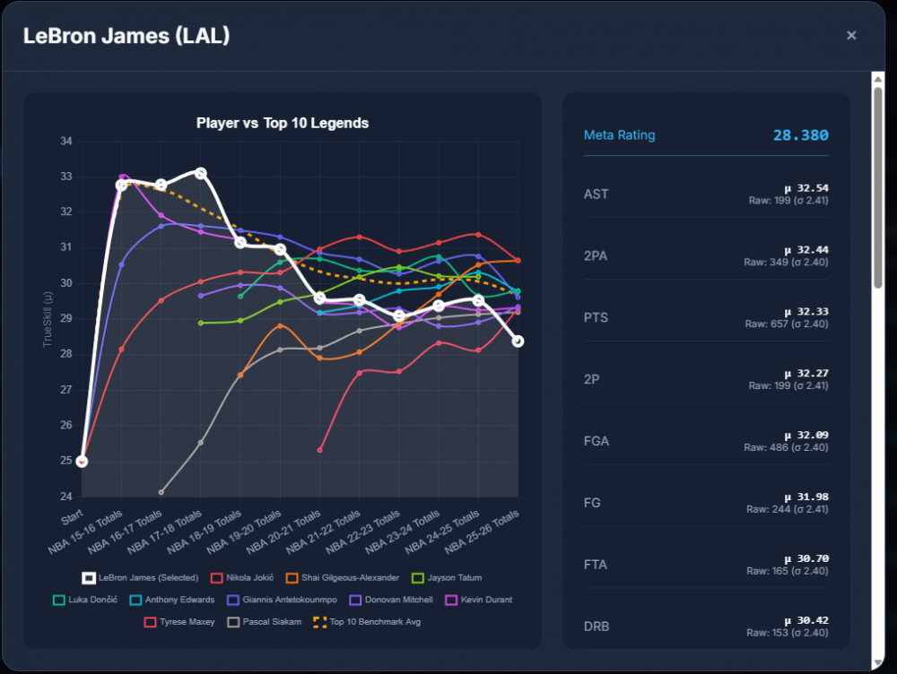Click Tyrese Maxey's first data point at NBA 20-21
Screen dimensions: 897x674
pyautogui.click(x=320, y=450)
